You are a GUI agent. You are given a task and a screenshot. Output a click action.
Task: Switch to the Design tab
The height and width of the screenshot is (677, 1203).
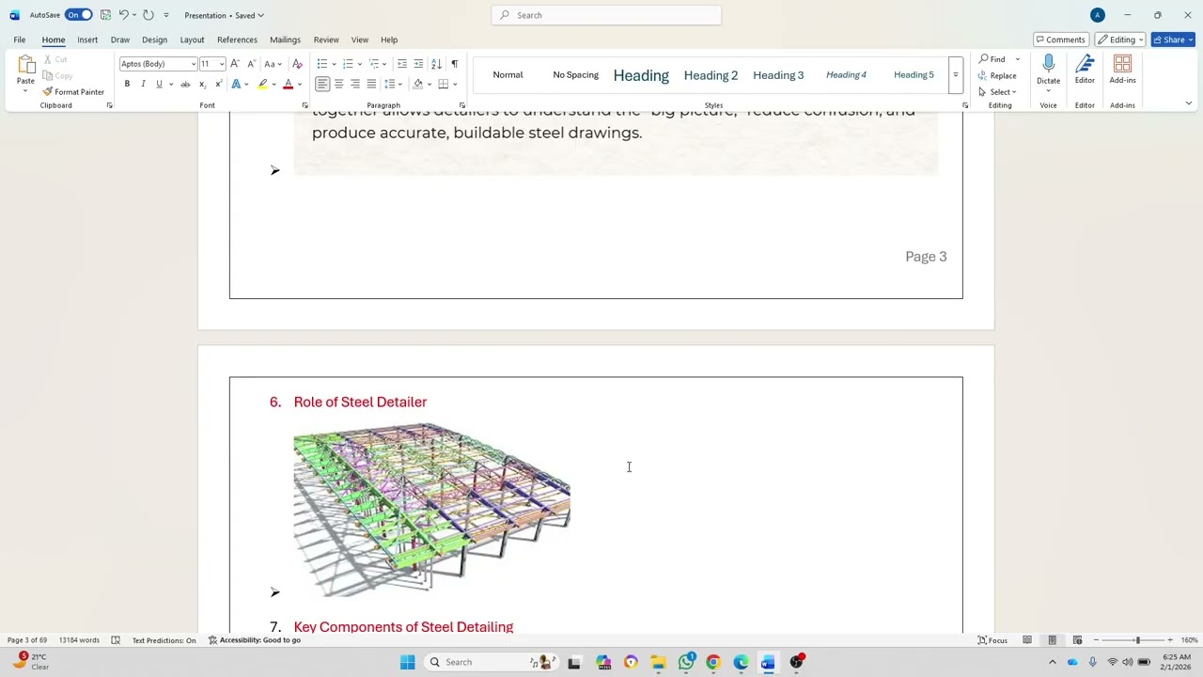point(154,39)
